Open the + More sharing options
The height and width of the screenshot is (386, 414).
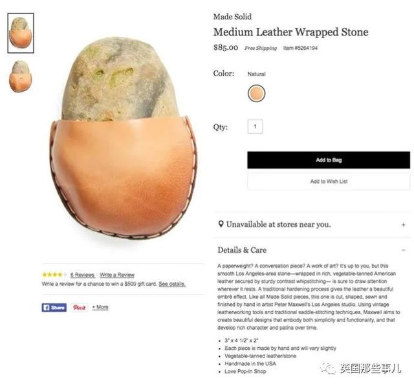tap(100, 307)
